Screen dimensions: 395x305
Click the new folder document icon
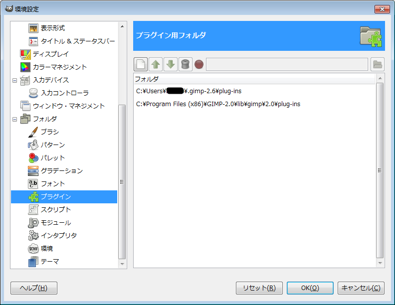coord(141,64)
